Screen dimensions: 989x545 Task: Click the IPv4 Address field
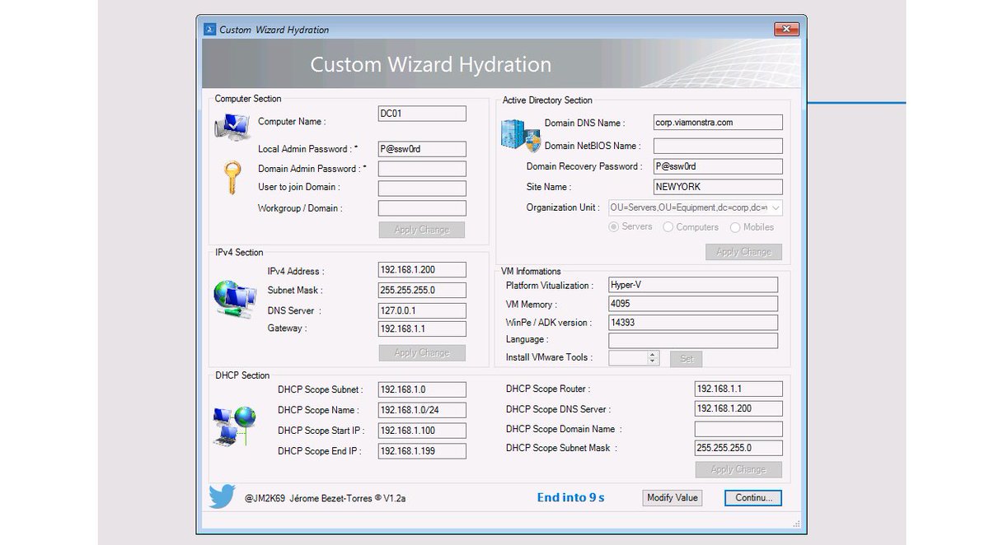click(422, 270)
